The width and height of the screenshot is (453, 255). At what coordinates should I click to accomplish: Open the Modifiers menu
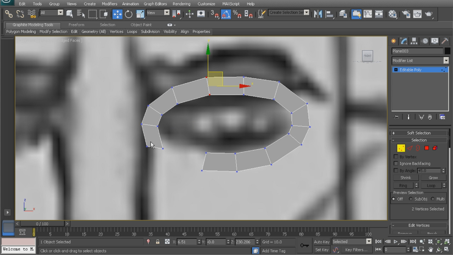[x=109, y=4]
